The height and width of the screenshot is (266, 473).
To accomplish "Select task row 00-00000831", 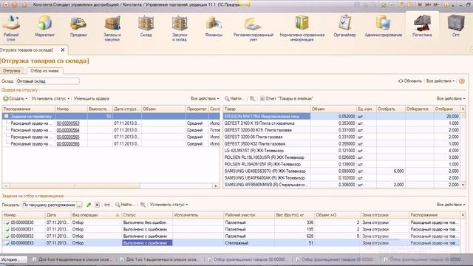I will 231,229.
